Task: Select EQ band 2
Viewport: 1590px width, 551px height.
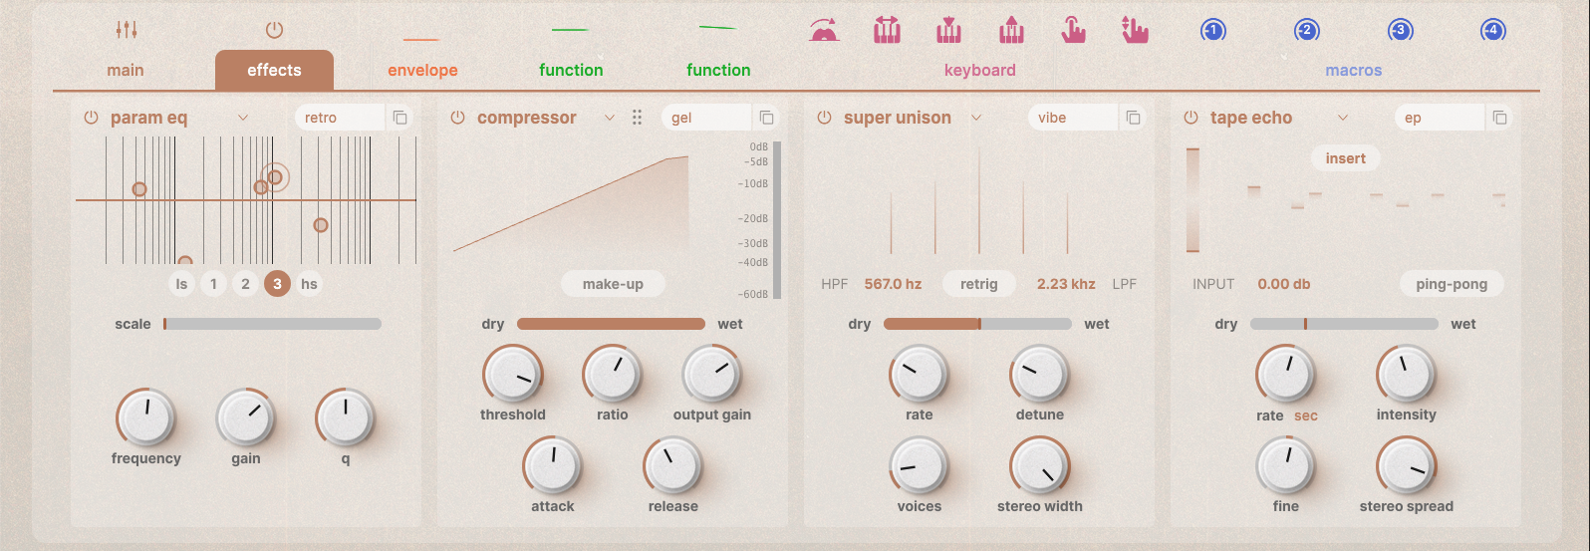Action: [245, 284]
